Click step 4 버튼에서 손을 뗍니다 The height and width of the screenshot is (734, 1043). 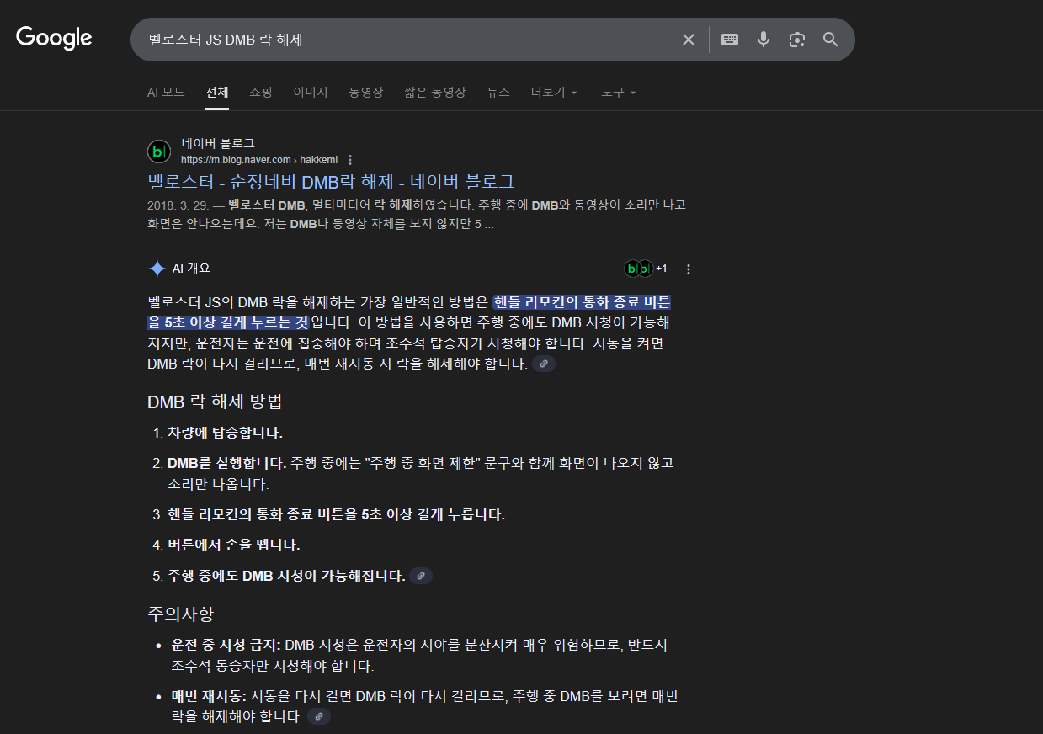(x=234, y=545)
